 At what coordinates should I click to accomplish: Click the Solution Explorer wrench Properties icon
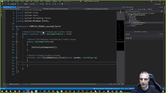coord(149,9)
